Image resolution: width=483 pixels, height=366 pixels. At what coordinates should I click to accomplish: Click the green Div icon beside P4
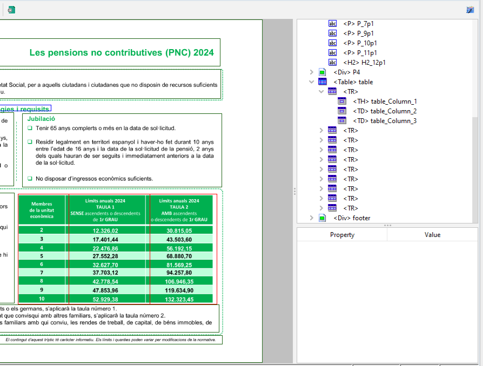coord(323,72)
